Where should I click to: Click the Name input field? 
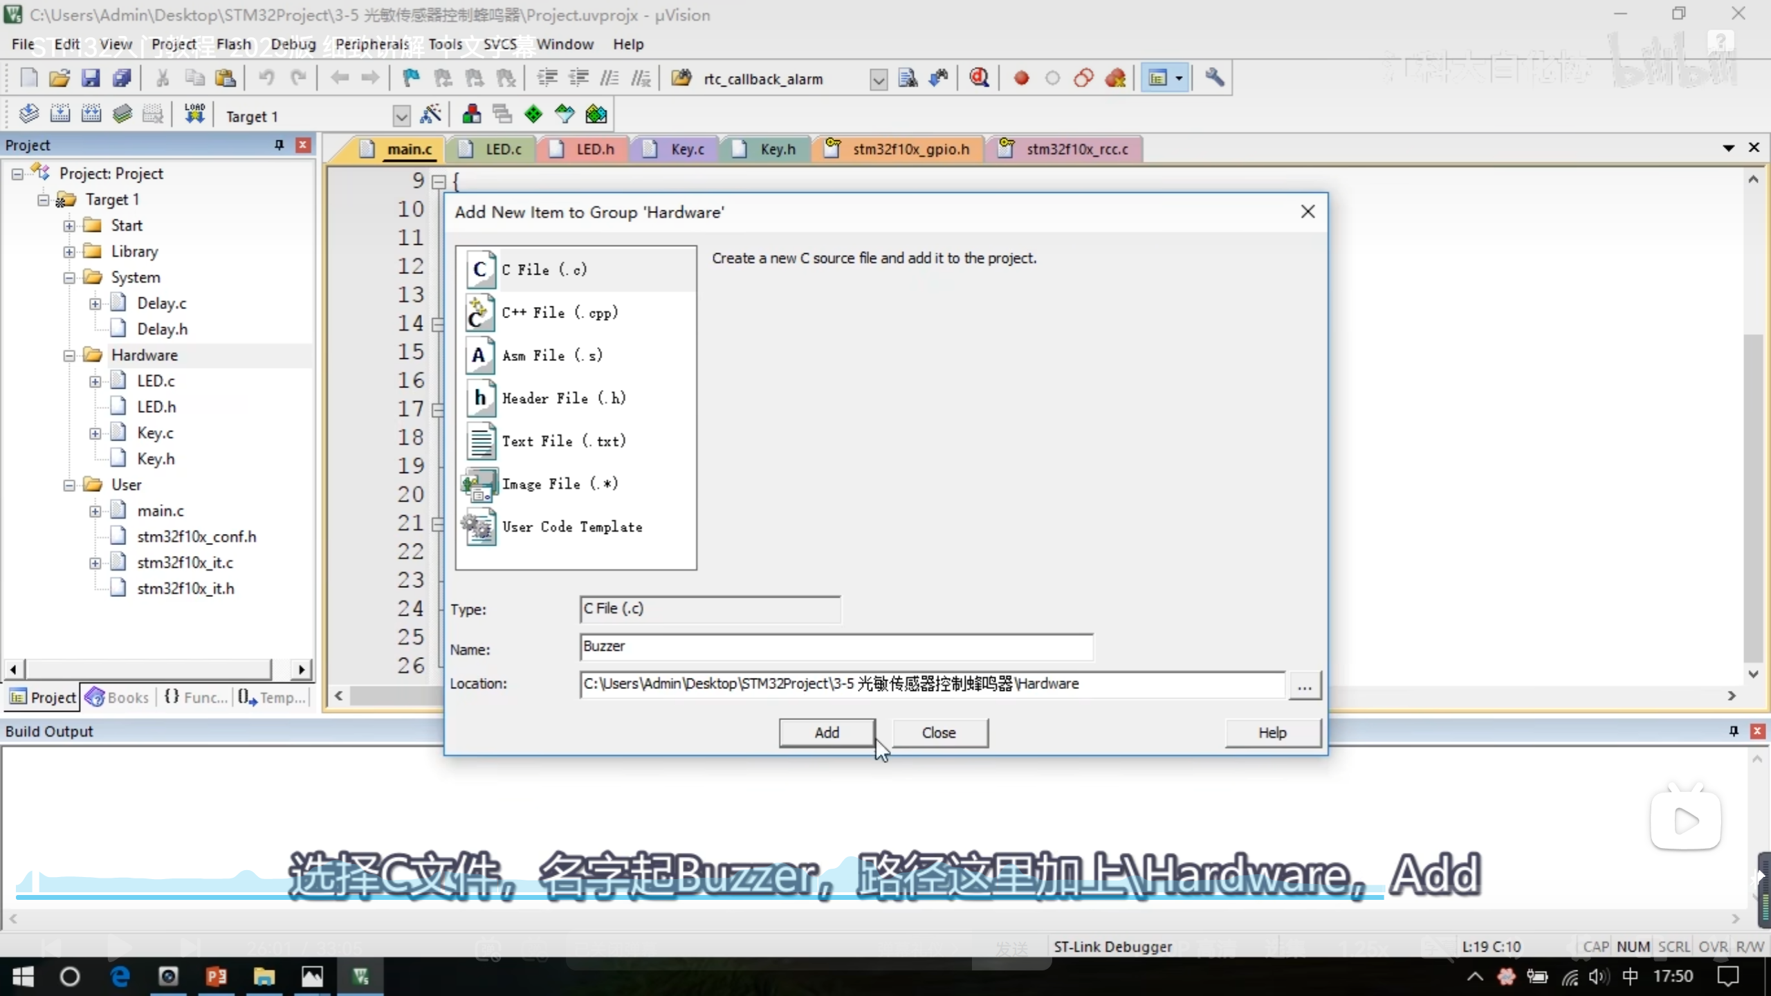pos(836,647)
